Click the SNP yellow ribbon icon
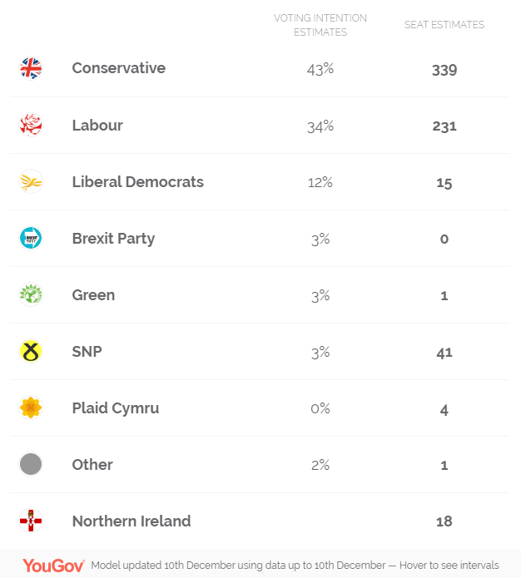Image resolution: width=521 pixels, height=578 pixels. coord(31,351)
